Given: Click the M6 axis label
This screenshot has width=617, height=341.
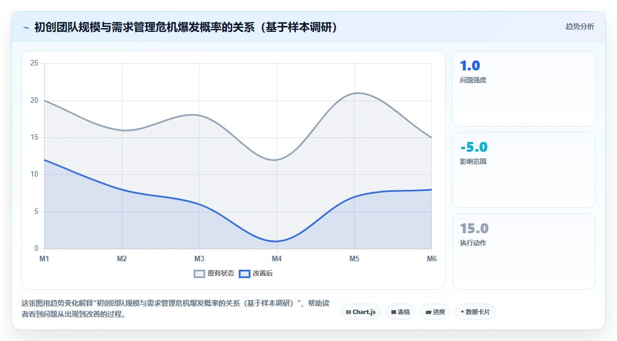Looking at the screenshot, I should [x=432, y=258].
